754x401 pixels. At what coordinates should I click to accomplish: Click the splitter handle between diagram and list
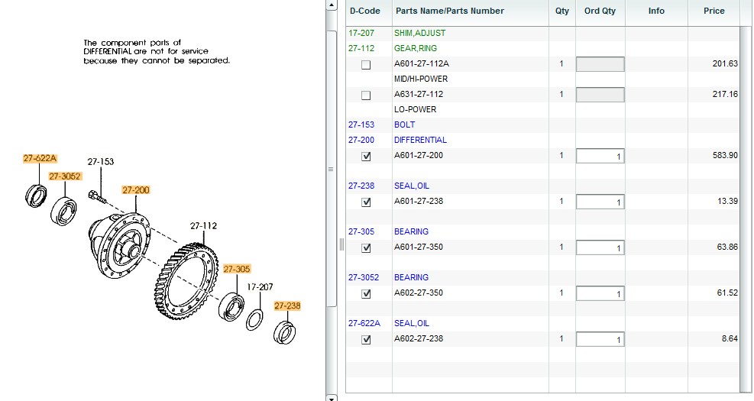coord(331,169)
